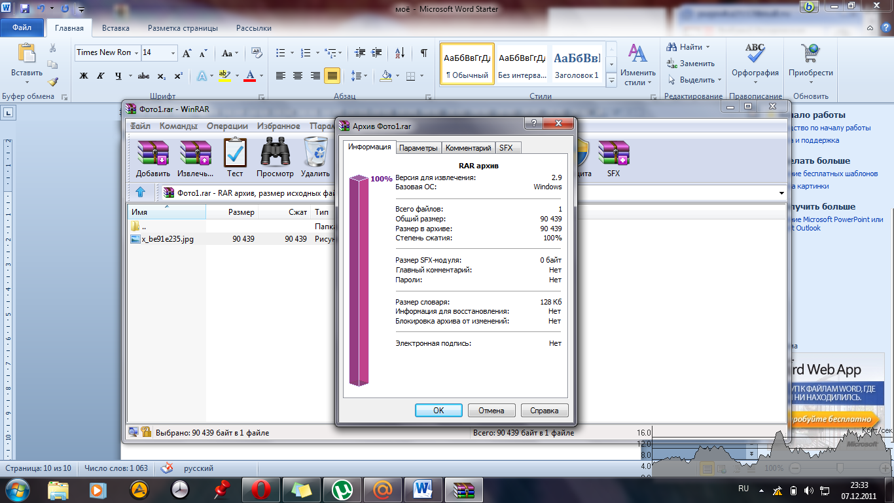Click Align Right icon
This screenshot has height=503, width=894.
pos(315,76)
